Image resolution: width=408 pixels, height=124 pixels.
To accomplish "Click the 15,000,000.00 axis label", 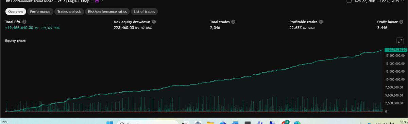I will coord(395,64).
